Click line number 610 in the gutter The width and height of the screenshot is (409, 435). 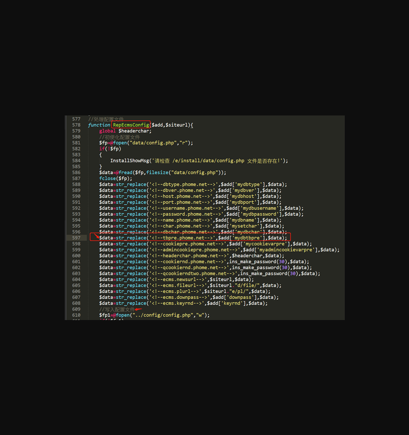(x=76, y=315)
